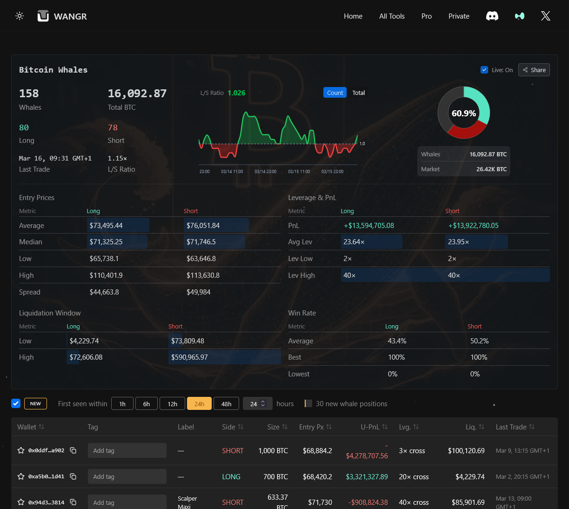
Task: Click the Share button
Action: pos(534,70)
